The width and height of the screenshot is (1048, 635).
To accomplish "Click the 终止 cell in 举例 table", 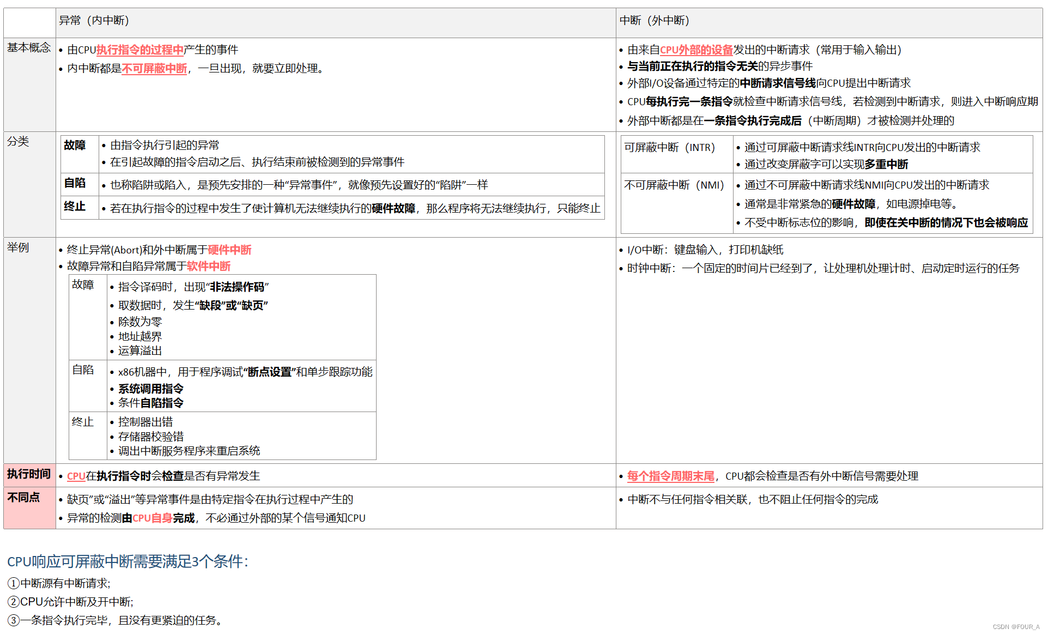I will [88, 436].
